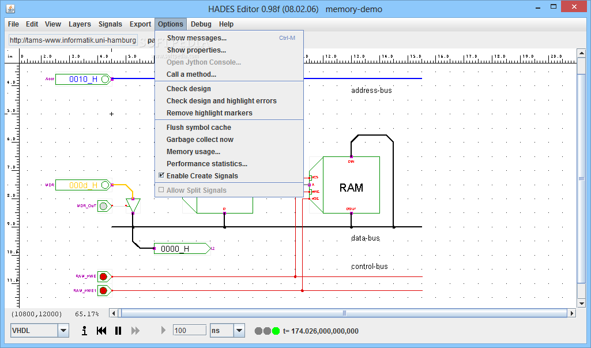This screenshot has width=591, height=348.
Task: Open Memory usage...
Action: pyautogui.click(x=229, y=151)
